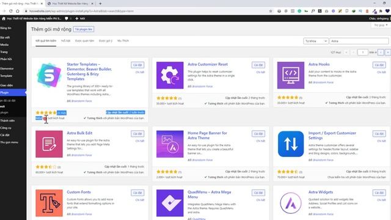Install the Astra Customizer Reset plugin

click(x=258, y=65)
